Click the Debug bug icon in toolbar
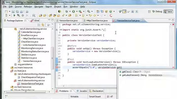Viewport: 177px width, 99px height. [x=67, y=12]
